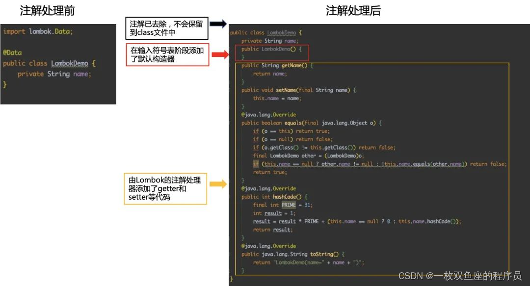Image resolution: width=530 pixels, height=286 pixels.
Task: Click the '注解已去除，不会保留到class文件中' text box
Action: (167, 28)
